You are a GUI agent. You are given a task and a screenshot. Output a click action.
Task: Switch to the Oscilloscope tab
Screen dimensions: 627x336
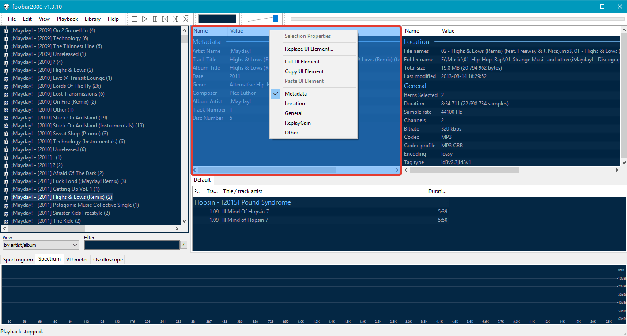point(108,260)
